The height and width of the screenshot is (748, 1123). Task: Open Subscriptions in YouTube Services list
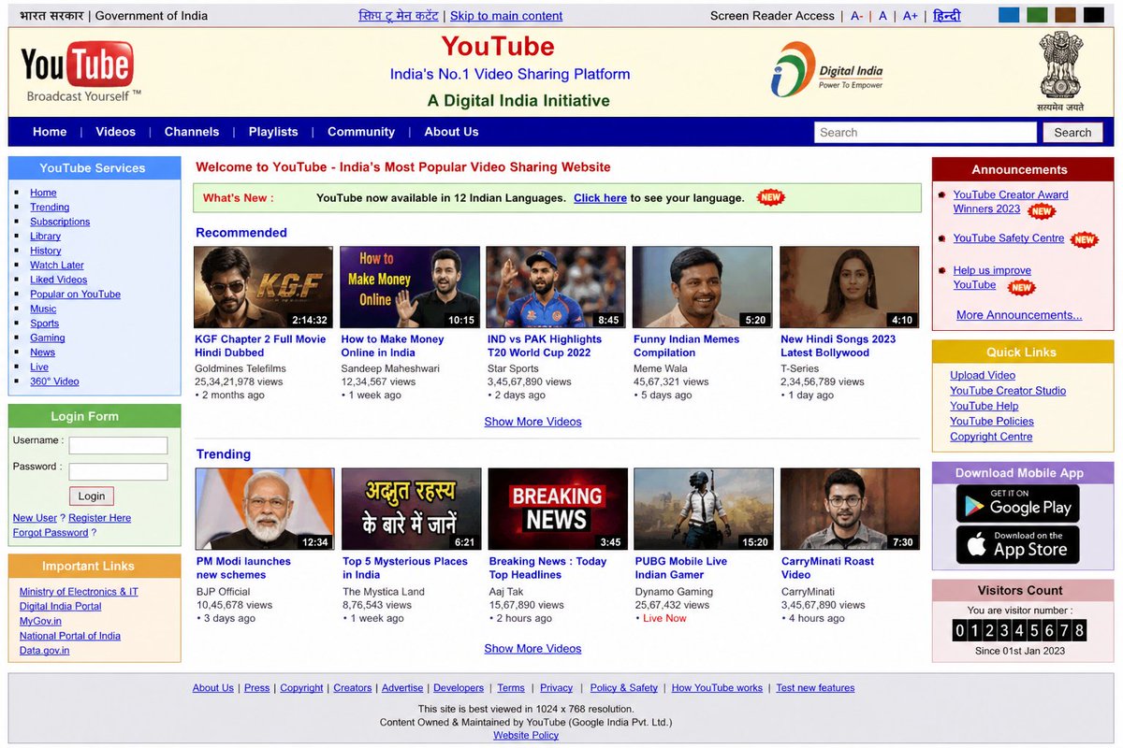click(x=60, y=222)
